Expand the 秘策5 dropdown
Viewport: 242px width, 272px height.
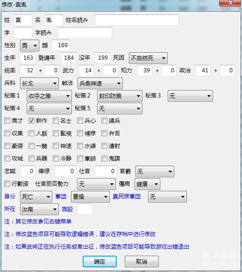pos(120,108)
